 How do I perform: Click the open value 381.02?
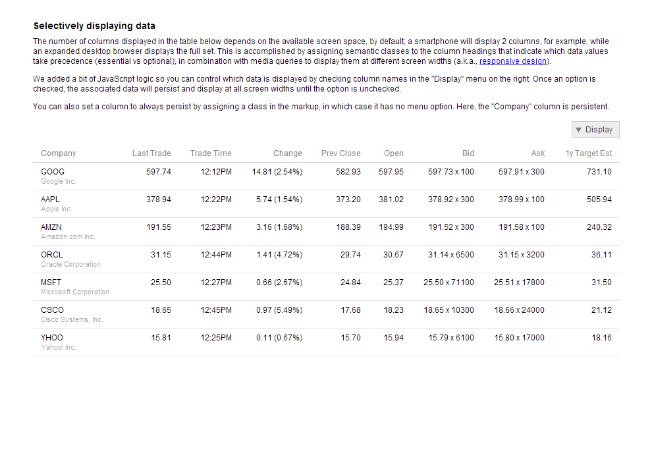[391, 199]
